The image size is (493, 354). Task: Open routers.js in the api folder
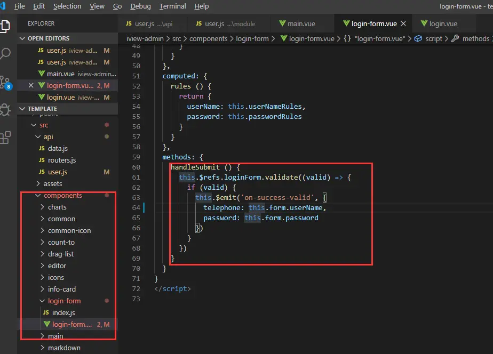62,160
